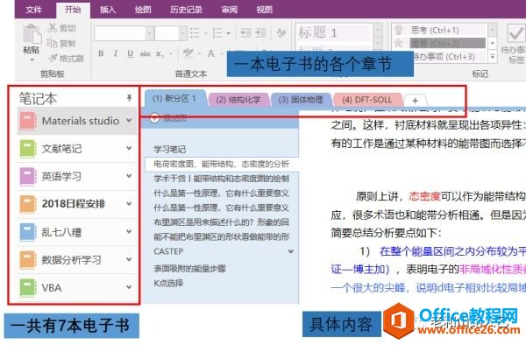526x345 pixels.
Task: Open the 学术干货 能带结构和态密度图的绘制 page
Action: click(222, 179)
